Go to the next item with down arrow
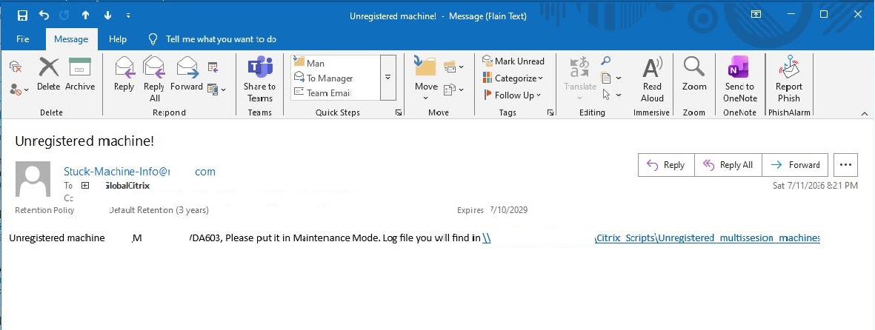Screen dimensions: 875x330 [107, 16]
